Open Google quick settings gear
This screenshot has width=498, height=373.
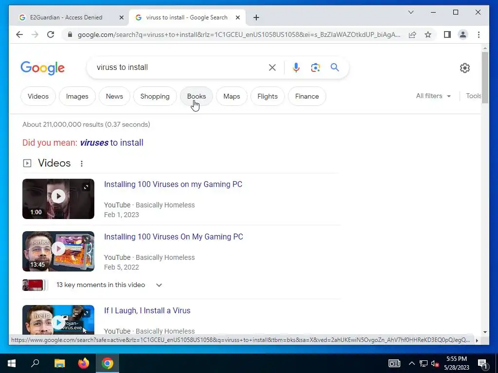click(x=464, y=68)
